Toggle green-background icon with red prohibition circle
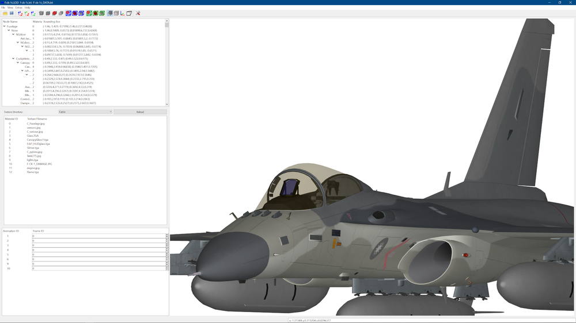The width and height of the screenshot is (576, 323). pos(89,13)
